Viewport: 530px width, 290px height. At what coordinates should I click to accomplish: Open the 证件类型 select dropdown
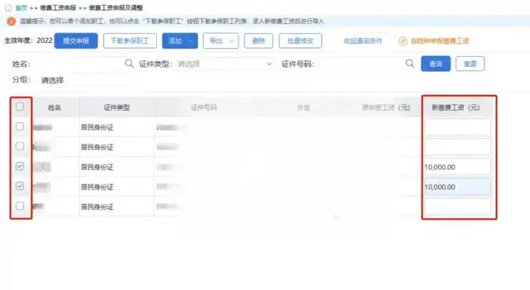pos(225,64)
